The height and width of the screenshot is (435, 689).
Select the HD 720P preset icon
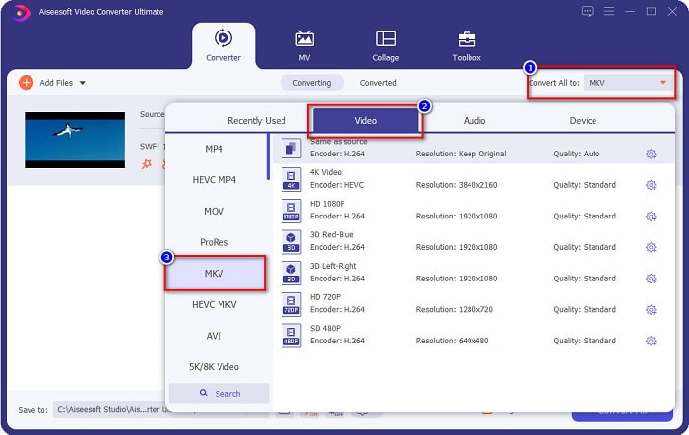(291, 304)
